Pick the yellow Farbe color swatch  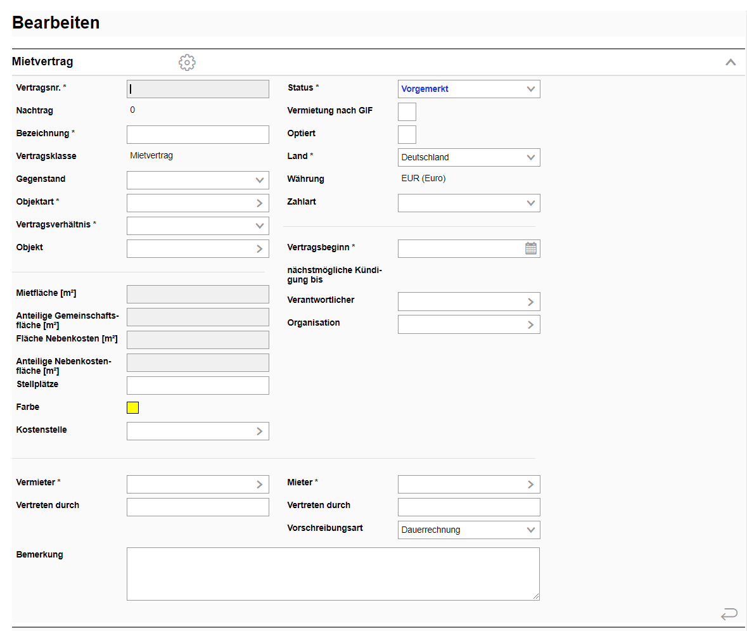pos(132,407)
